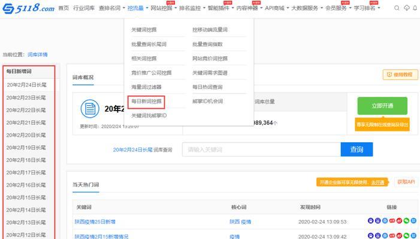The width and height of the screenshot is (420, 239).
Task: Select 关键词需求图谱 menu entry
Action: tap(210, 73)
